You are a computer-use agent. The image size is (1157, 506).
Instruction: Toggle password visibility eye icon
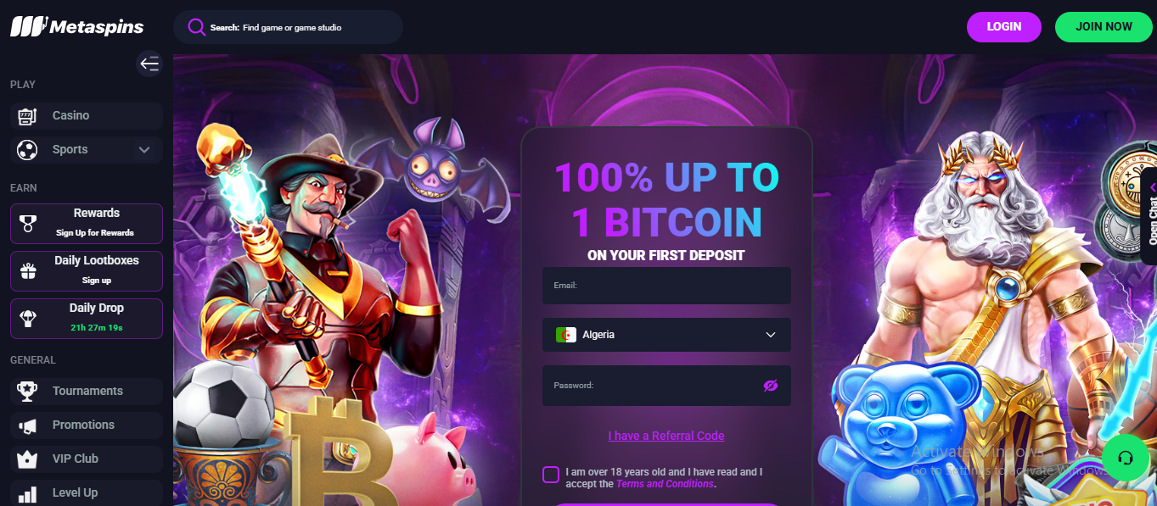click(771, 386)
